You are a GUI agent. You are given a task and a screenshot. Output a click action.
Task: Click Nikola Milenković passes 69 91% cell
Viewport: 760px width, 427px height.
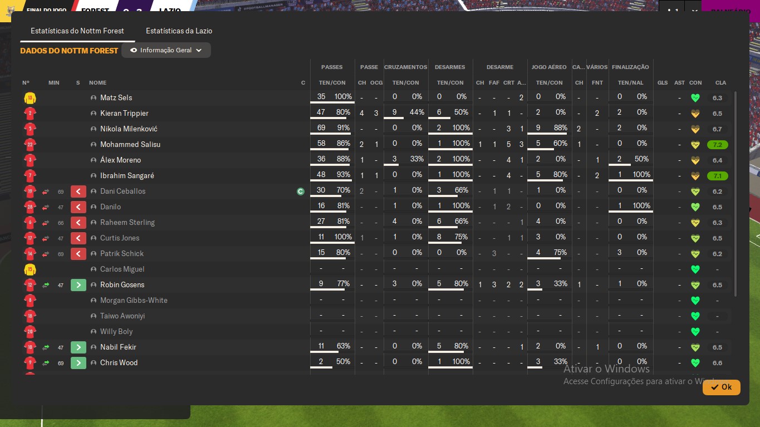332,129
